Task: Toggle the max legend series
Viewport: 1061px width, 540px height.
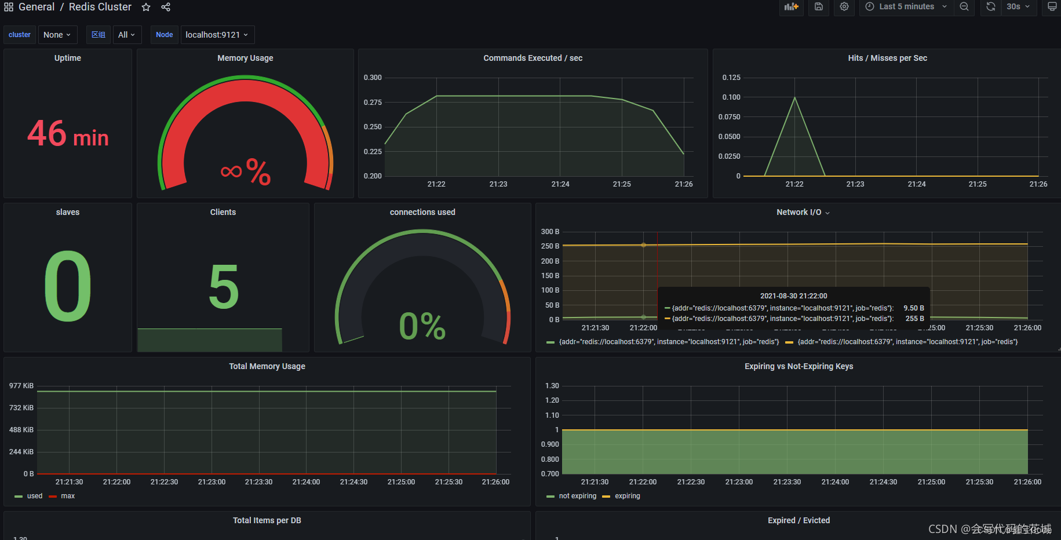Action: pyautogui.click(x=68, y=496)
